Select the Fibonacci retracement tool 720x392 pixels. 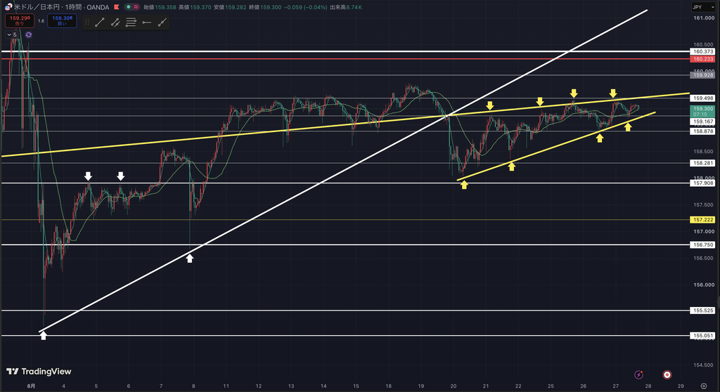point(131,22)
